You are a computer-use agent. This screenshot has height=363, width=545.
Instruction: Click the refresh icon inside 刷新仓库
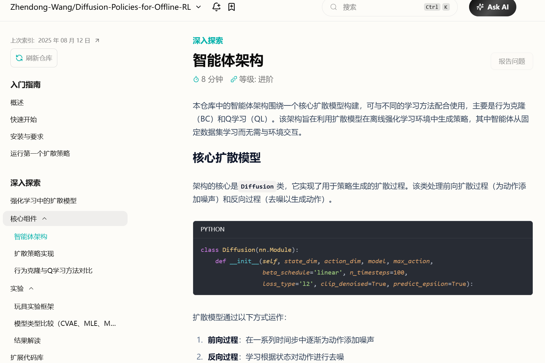pos(19,58)
